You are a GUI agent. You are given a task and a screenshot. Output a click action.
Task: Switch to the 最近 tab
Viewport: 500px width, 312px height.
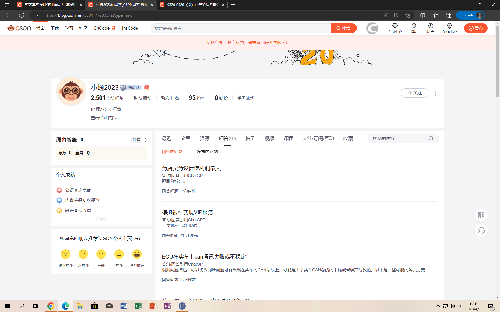pyautogui.click(x=166, y=138)
